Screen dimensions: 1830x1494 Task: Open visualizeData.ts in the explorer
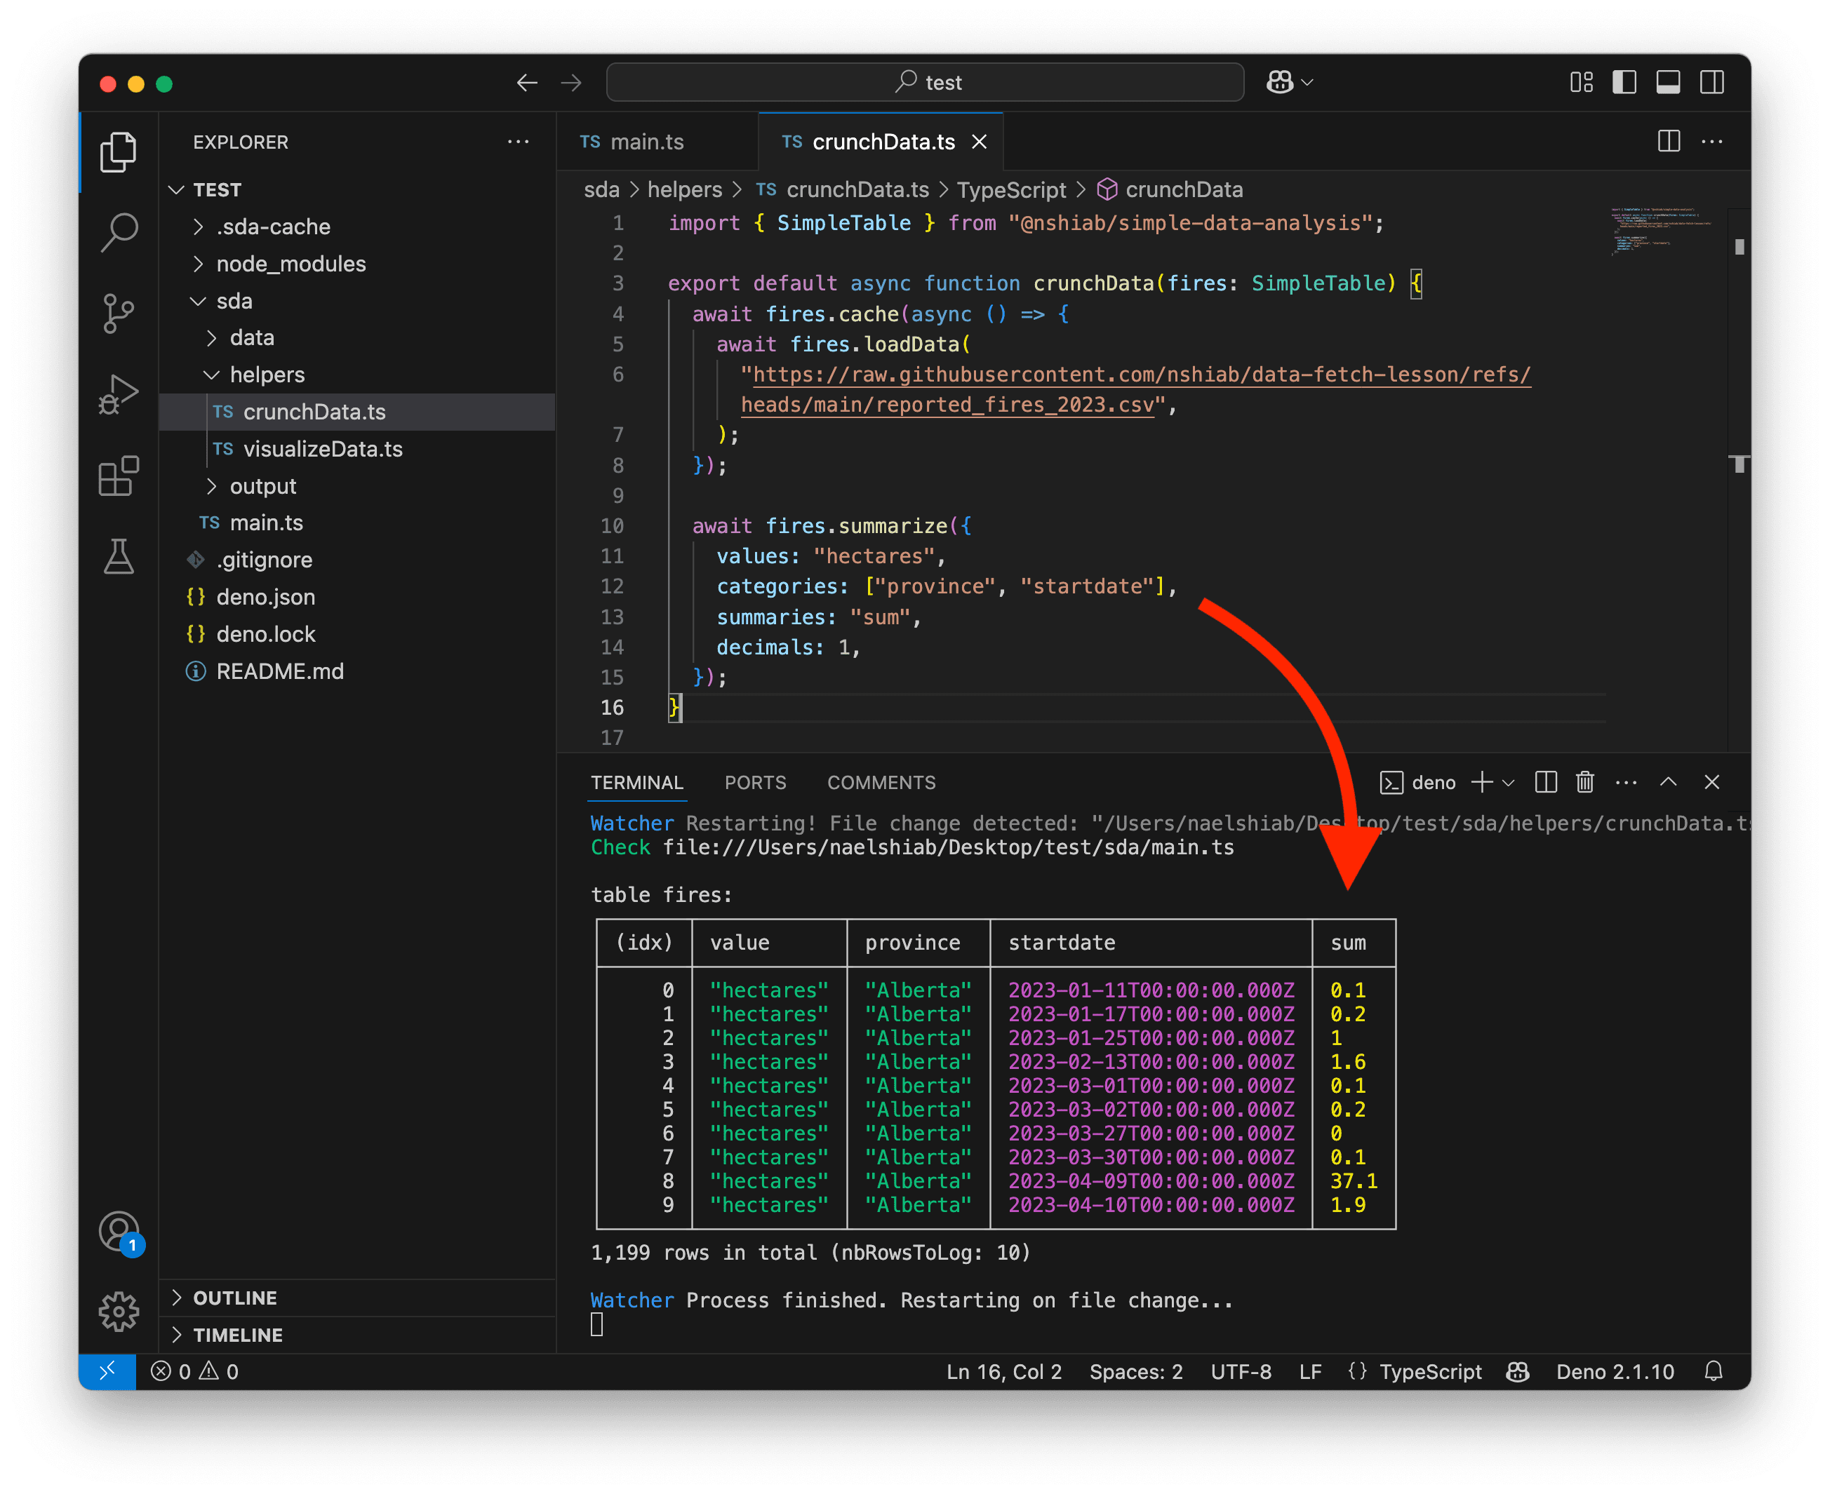coord(357,449)
